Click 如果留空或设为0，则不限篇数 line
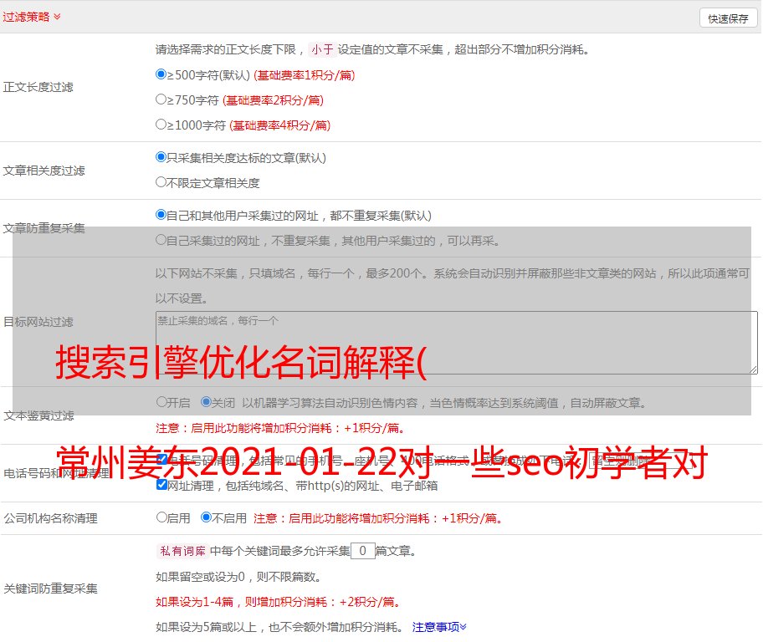Image resolution: width=763 pixels, height=642 pixels. (x=238, y=578)
